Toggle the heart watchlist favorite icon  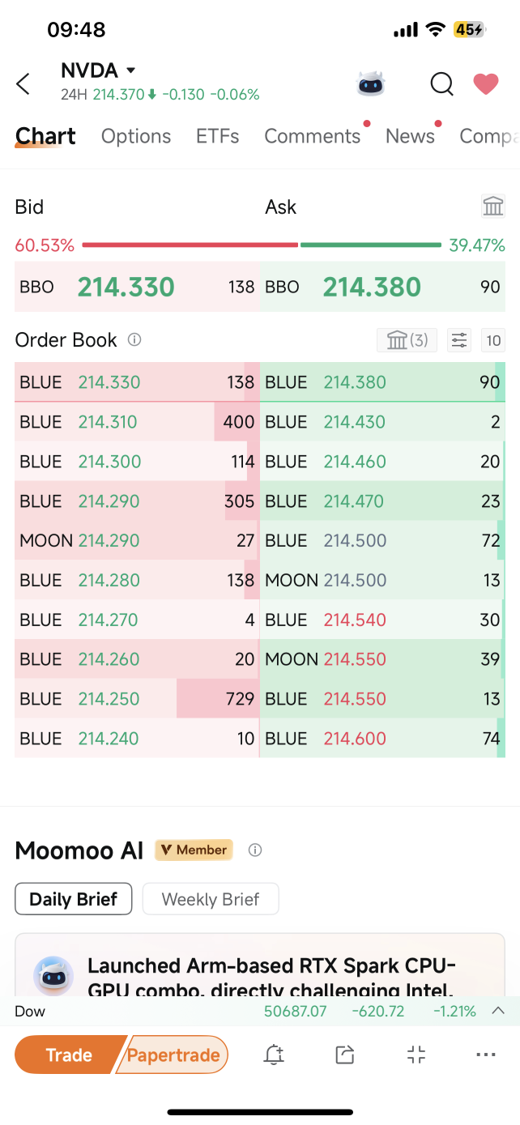(486, 83)
